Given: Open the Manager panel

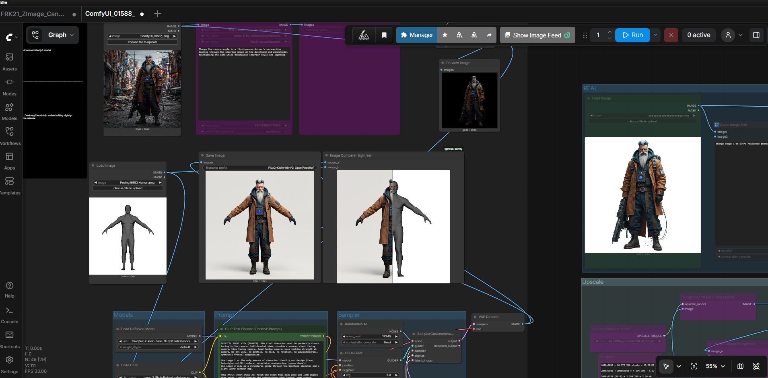Looking at the screenshot, I should 417,35.
